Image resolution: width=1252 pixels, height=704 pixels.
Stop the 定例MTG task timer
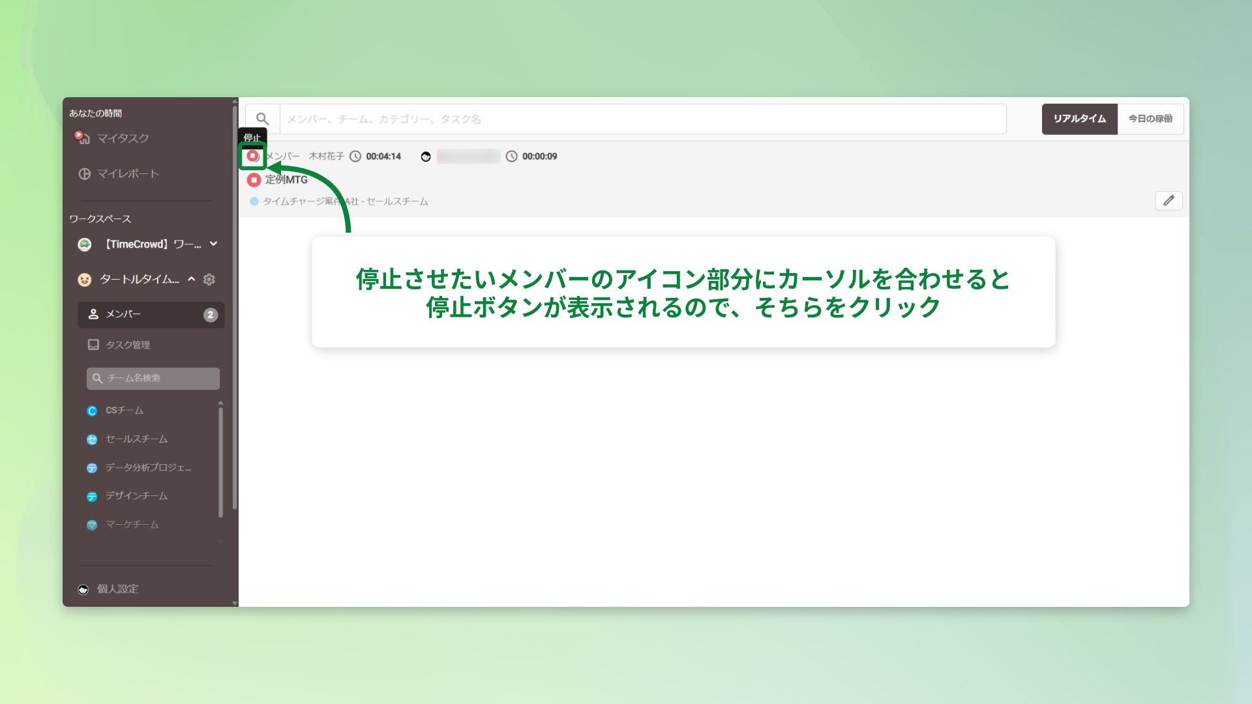254,180
